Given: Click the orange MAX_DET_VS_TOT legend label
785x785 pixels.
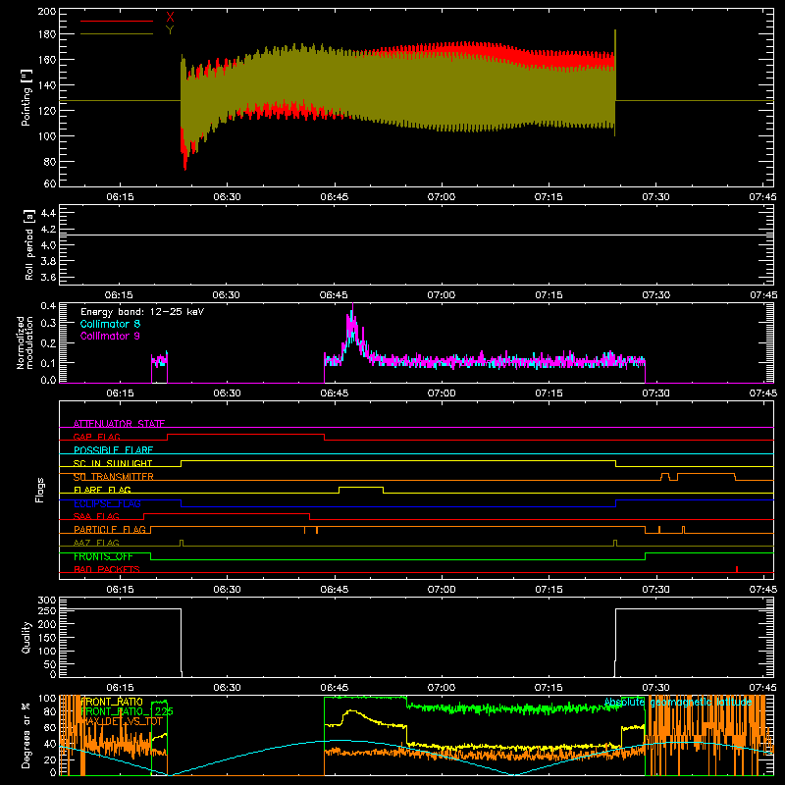Looking at the screenshot, I should (x=122, y=721).
